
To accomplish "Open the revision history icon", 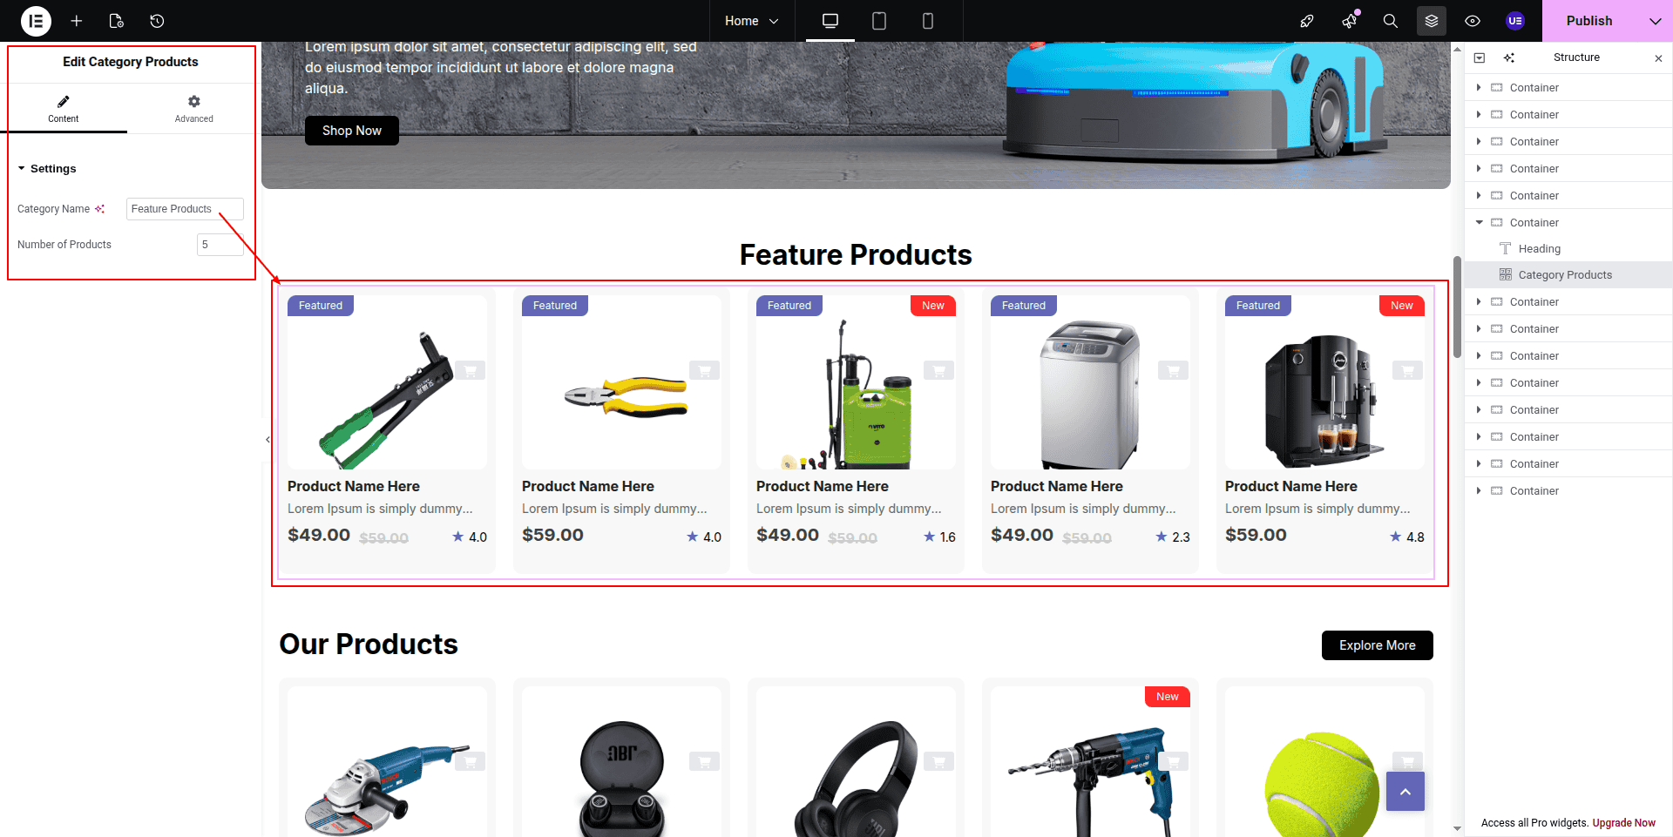I will (157, 21).
